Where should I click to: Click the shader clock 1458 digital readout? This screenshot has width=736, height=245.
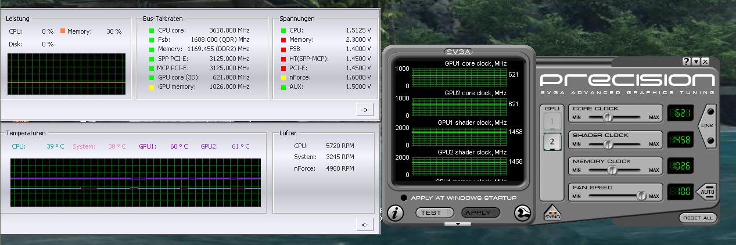[x=680, y=139]
